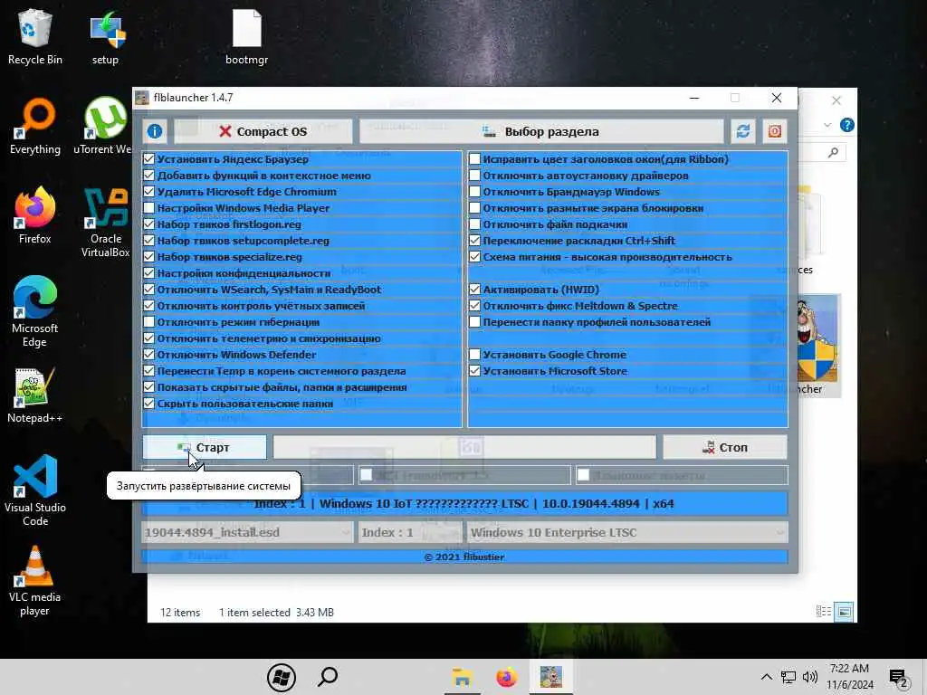Image resolution: width=927 pixels, height=695 pixels.
Task: Switch Explorer to details view icon
Action: (x=824, y=612)
